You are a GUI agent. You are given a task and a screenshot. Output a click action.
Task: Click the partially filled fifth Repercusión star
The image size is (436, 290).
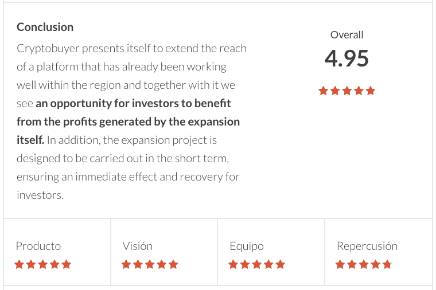387,264
